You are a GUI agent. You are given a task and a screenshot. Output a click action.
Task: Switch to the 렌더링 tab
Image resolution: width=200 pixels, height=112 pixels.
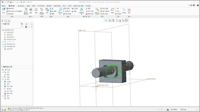[49, 6]
